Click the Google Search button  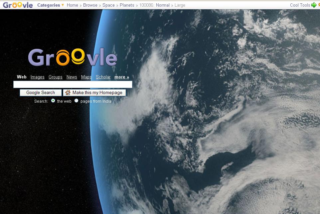[x=41, y=92]
